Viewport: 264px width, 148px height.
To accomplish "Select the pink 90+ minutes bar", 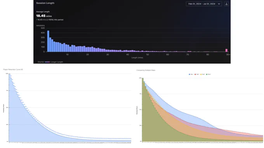I will pos(226,50).
